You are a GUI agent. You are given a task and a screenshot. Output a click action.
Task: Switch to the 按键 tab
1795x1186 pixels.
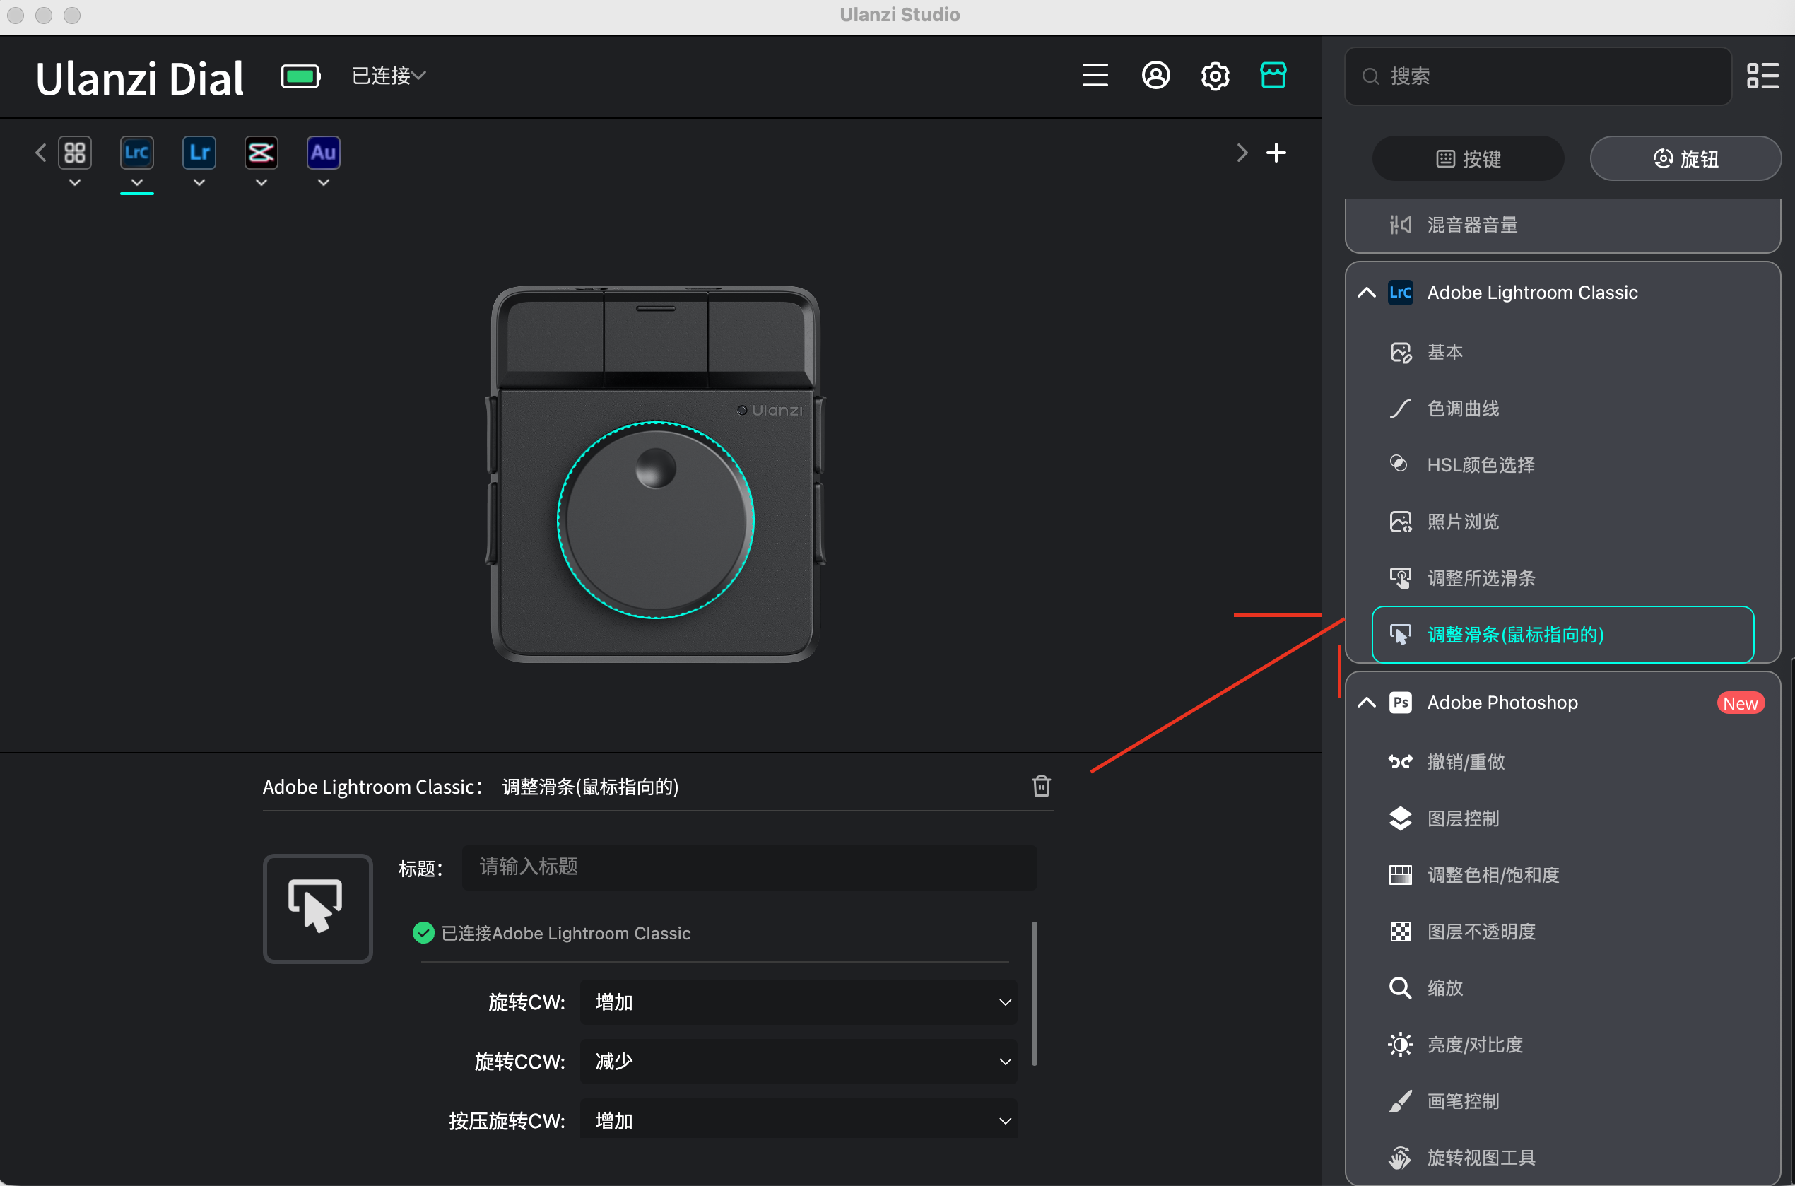click(1468, 159)
